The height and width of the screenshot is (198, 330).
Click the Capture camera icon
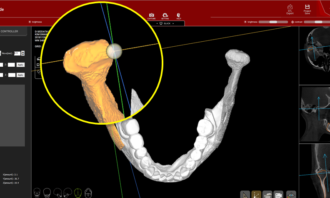coord(152,15)
